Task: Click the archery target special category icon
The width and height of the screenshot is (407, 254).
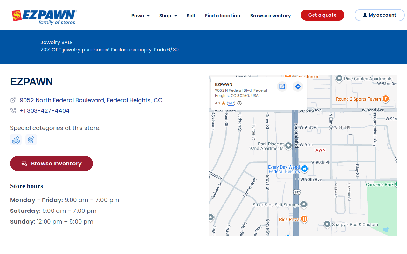Action: pyautogui.click(x=31, y=140)
